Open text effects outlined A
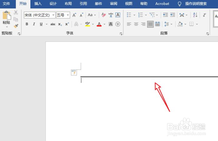Image resolution: width=218 pixels, height=141 pixels. [x=76, y=24]
